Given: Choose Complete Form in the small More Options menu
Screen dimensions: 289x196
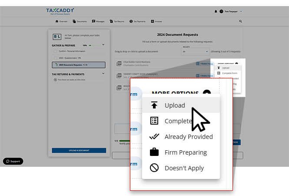Looking at the screenshot, I should click(x=228, y=73).
